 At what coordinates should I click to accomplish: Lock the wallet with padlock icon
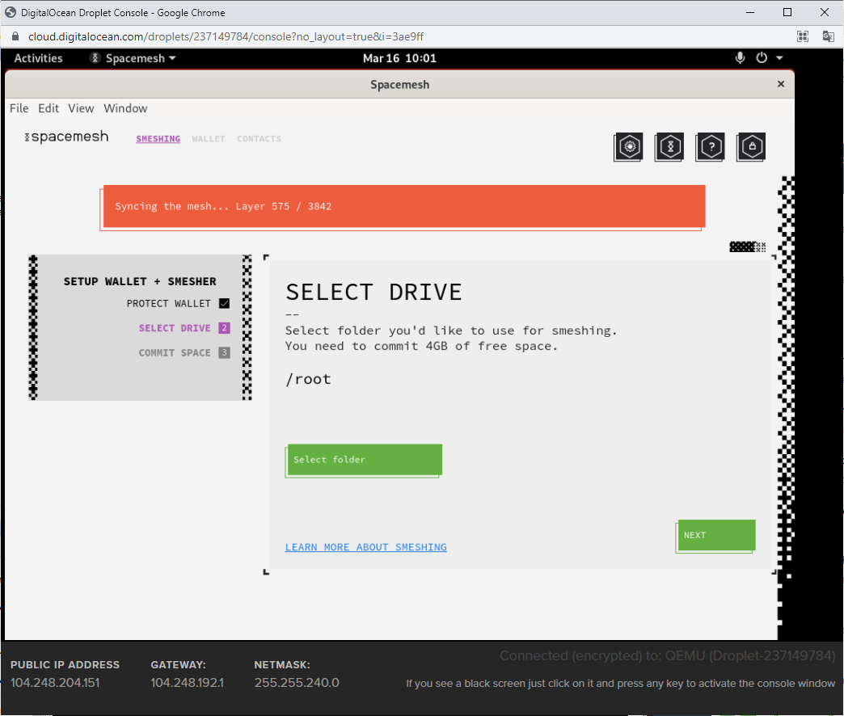(x=752, y=146)
